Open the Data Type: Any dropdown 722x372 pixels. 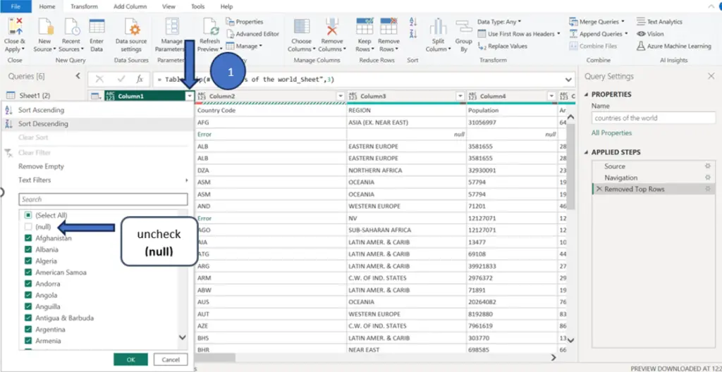[x=500, y=22]
